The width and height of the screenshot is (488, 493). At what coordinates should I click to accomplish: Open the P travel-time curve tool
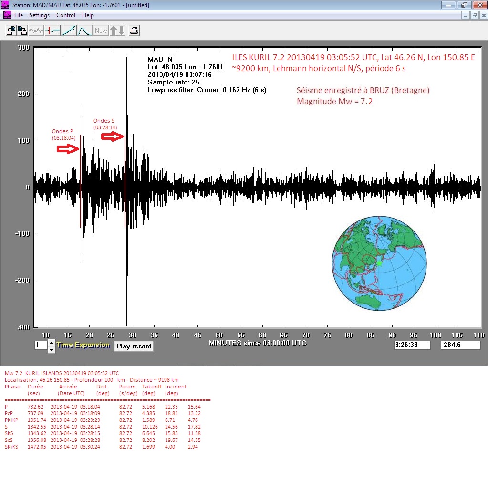pos(69,31)
